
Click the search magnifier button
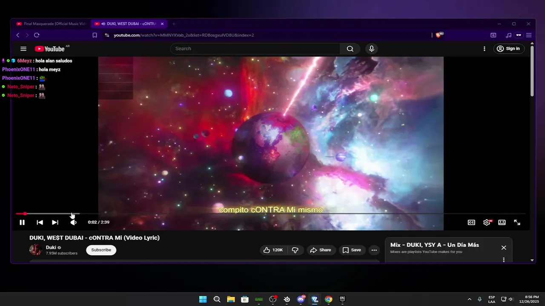[350, 48]
